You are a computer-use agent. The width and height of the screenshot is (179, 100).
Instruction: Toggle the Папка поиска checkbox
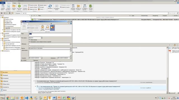coord(29,40)
